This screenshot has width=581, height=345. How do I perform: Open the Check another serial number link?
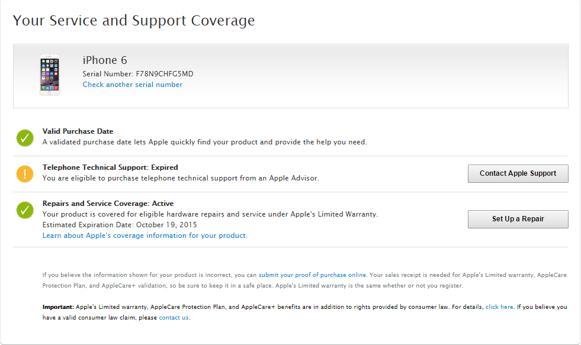(x=133, y=85)
